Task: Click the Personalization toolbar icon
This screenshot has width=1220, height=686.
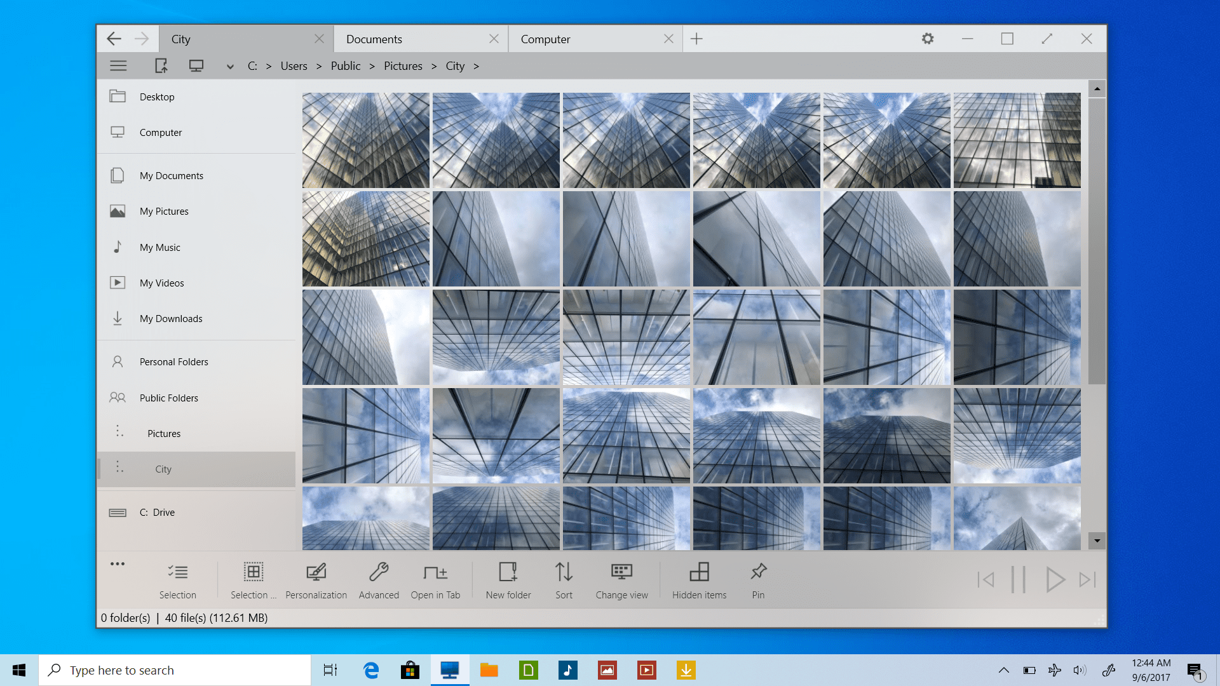Action: [x=316, y=579]
